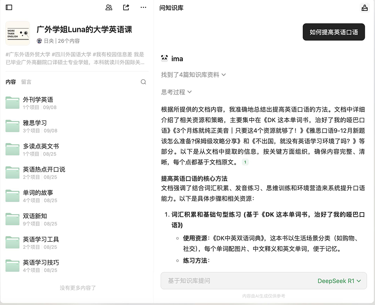
Task: Open the 外刊学英语 folder
Action: point(38,100)
